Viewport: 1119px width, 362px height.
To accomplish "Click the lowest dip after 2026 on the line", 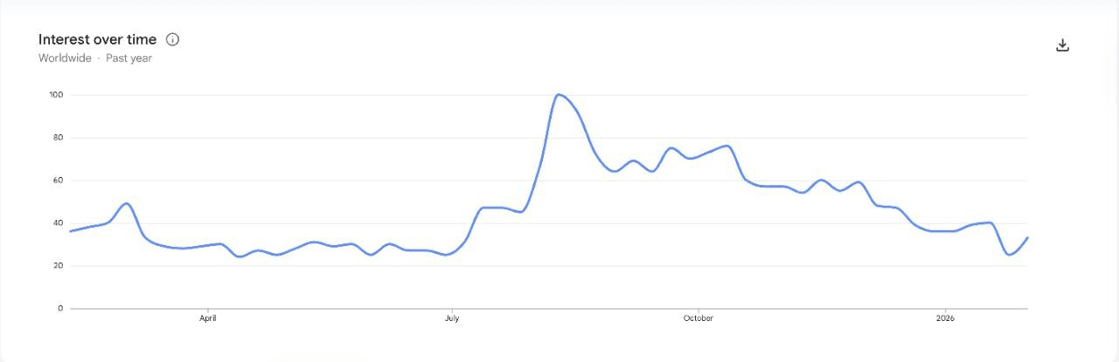I will pyautogui.click(x=1010, y=255).
